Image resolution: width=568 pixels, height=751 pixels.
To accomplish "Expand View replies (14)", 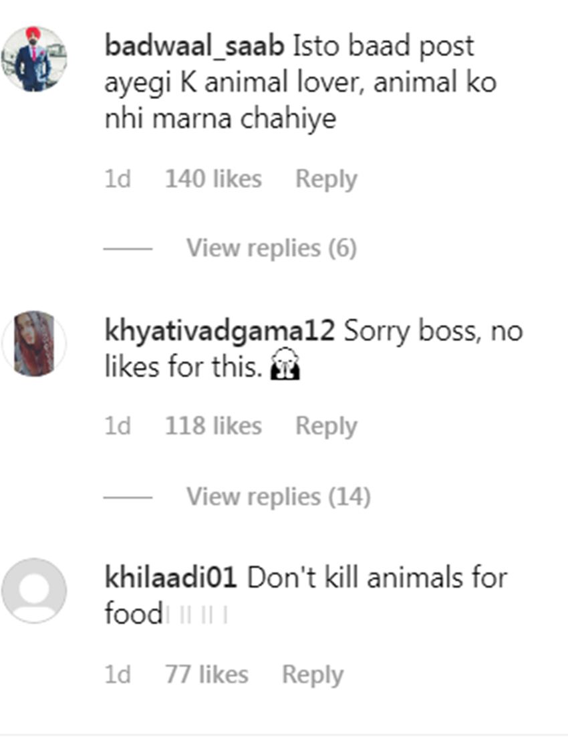I will coord(277,497).
